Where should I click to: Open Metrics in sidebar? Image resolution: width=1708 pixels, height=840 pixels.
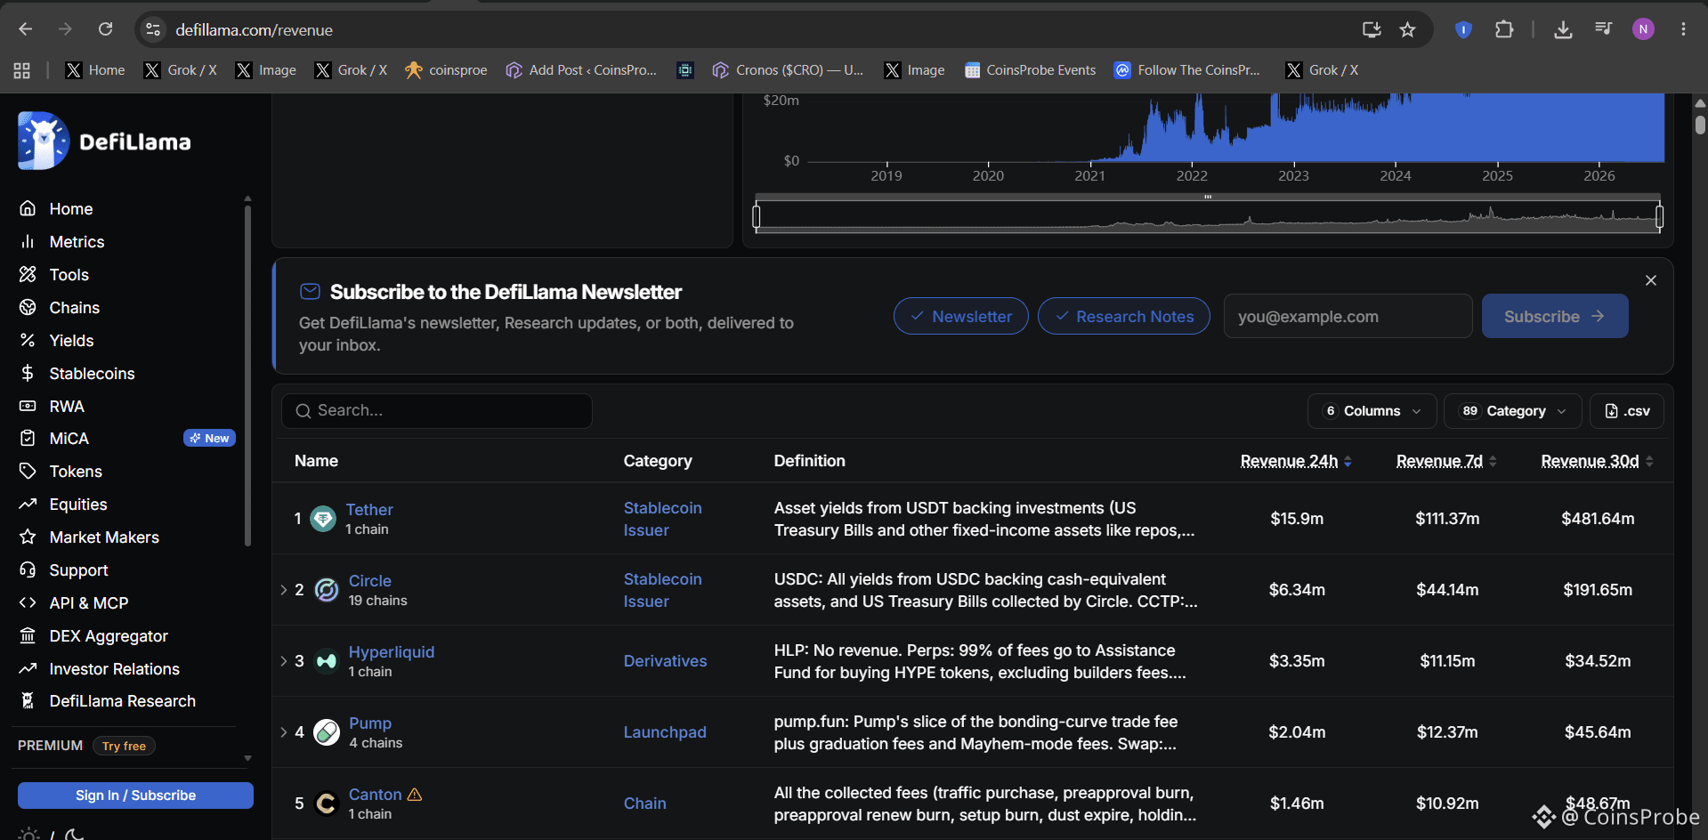click(x=77, y=242)
